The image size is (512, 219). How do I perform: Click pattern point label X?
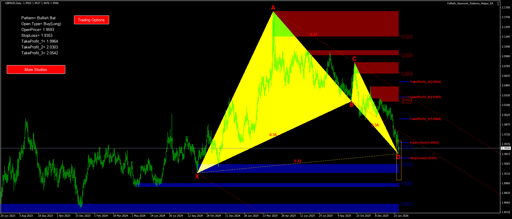click(197, 176)
